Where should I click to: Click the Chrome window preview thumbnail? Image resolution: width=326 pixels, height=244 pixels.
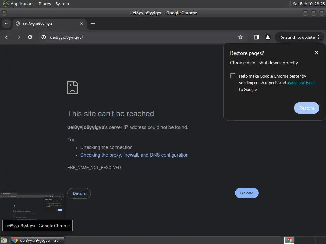point(32,206)
